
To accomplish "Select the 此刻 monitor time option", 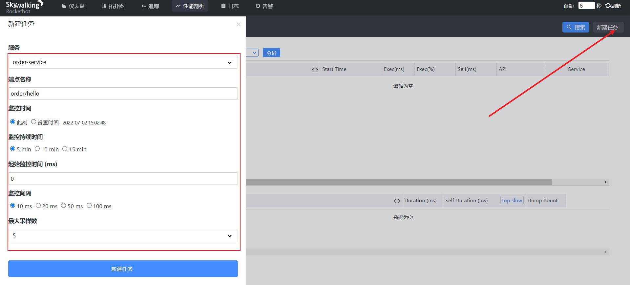I will [13, 122].
